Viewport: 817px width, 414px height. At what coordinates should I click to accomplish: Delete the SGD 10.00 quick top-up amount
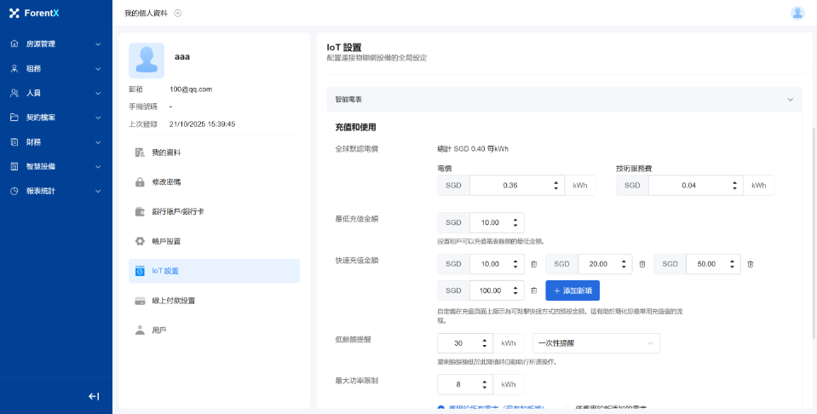coord(533,264)
